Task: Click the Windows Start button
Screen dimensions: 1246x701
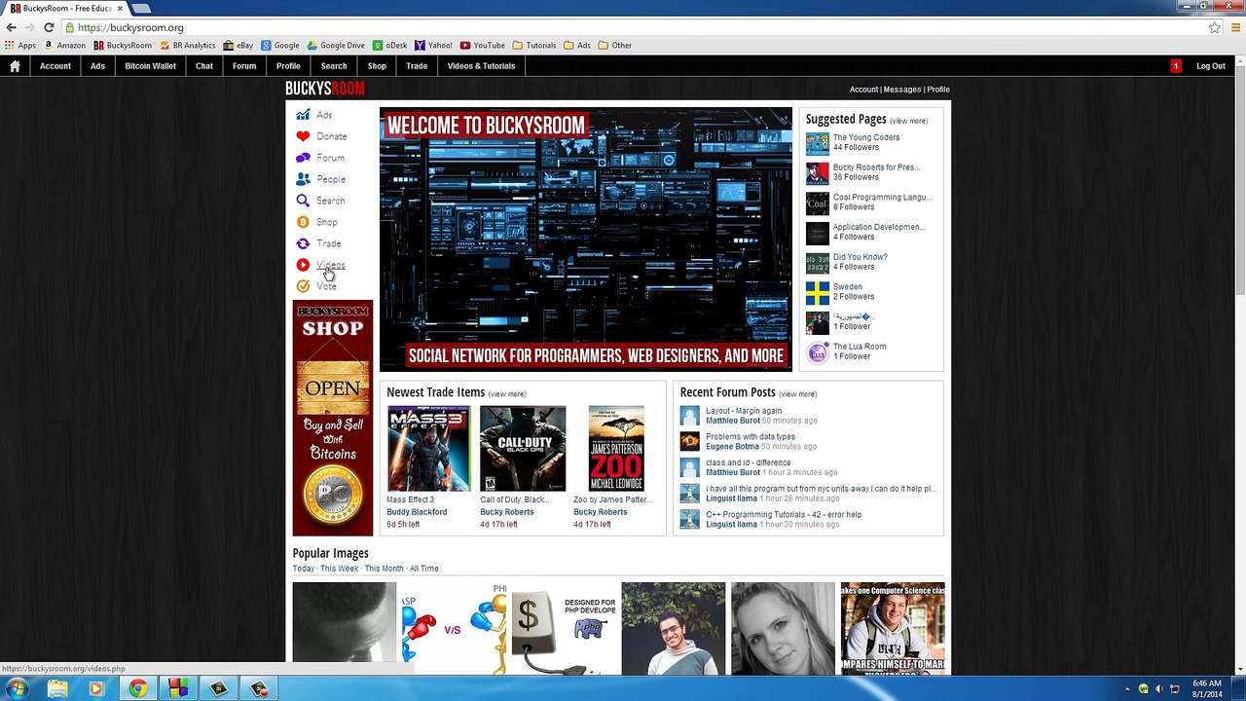Action: click(x=18, y=688)
